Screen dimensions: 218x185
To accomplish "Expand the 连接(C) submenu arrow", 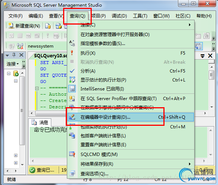I will pyautogui.click(x=190, y=25).
